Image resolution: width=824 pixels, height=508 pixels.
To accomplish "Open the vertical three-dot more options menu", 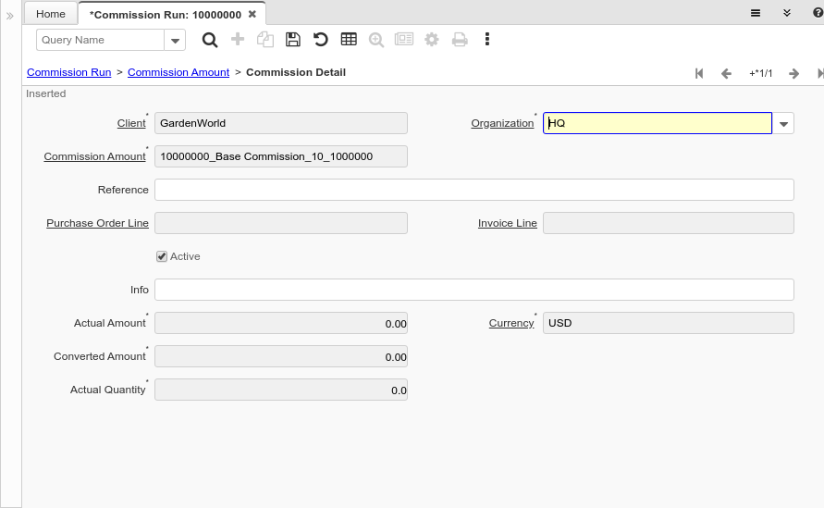I will [x=487, y=40].
